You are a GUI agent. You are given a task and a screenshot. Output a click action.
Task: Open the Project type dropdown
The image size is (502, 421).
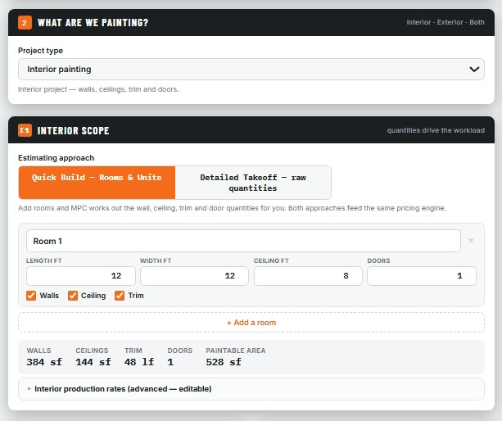coord(251,69)
